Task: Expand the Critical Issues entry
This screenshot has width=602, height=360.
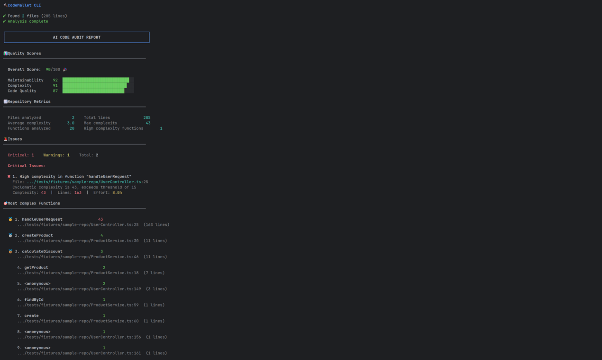Action: [26, 165]
